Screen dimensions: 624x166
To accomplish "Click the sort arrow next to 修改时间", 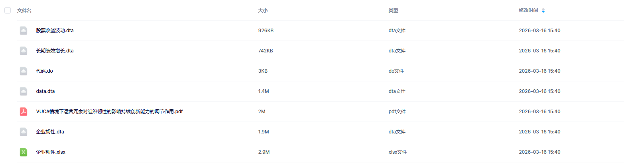I will point(543,11).
